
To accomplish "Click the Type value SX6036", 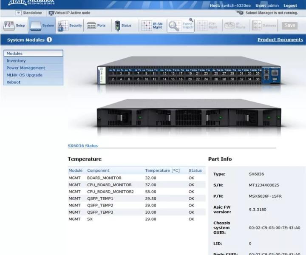I will (256, 174).
